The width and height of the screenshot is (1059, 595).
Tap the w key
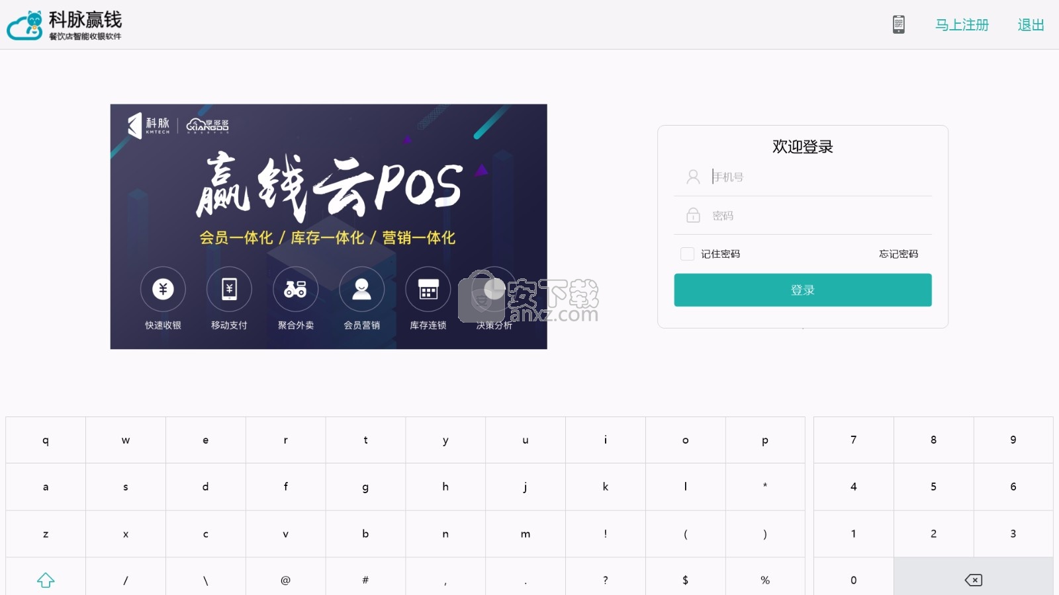[126, 440]
